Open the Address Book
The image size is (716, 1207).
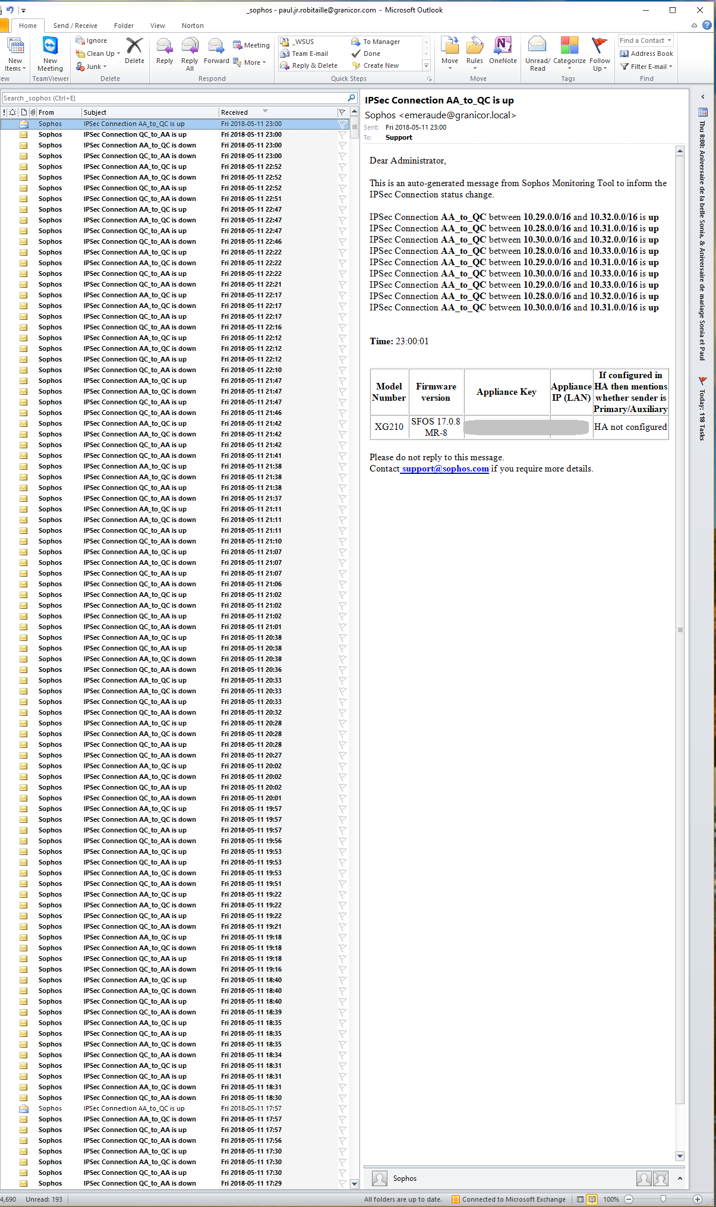(646, 54)
